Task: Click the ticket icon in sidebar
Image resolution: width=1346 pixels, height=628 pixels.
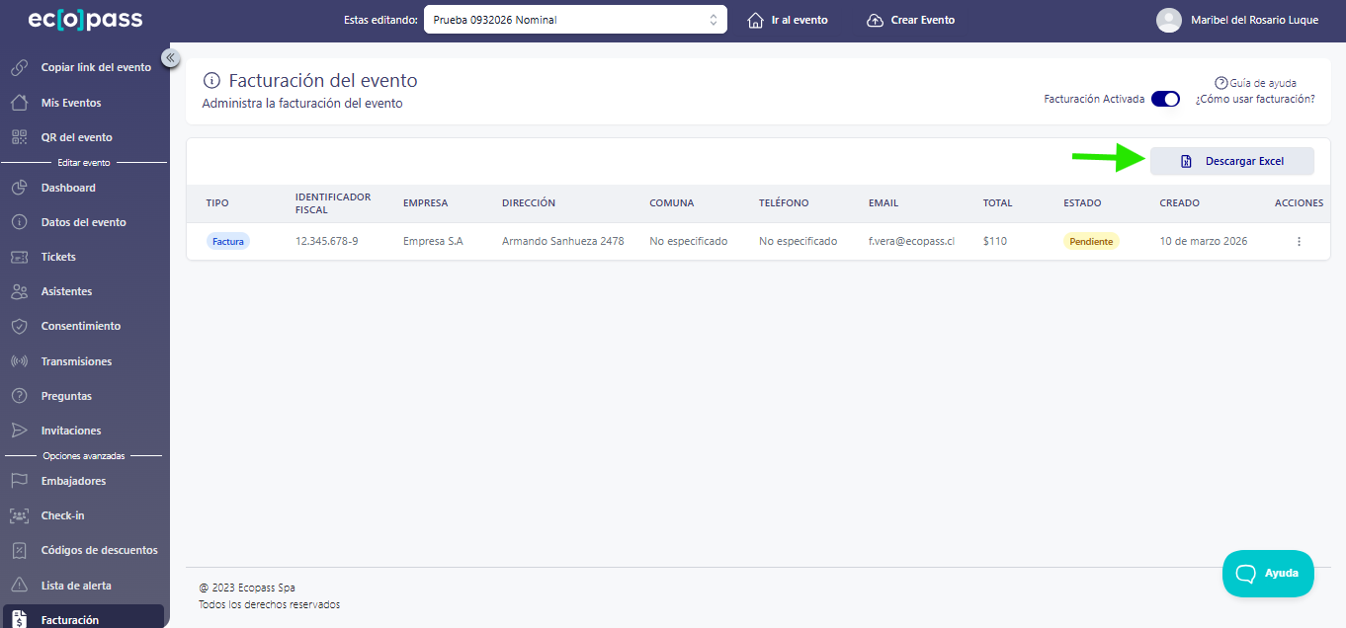Action: point(19,257)
